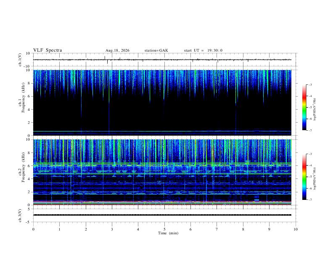Click the Time (min) axis label
333x257 pixels.
[168, 233]
